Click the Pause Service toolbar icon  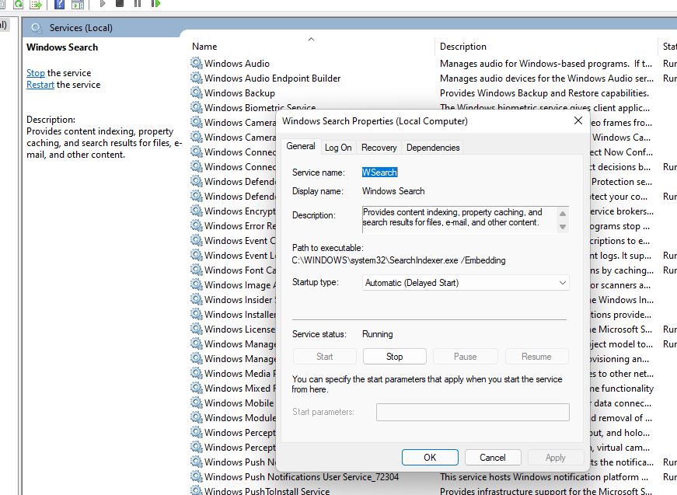137,5
